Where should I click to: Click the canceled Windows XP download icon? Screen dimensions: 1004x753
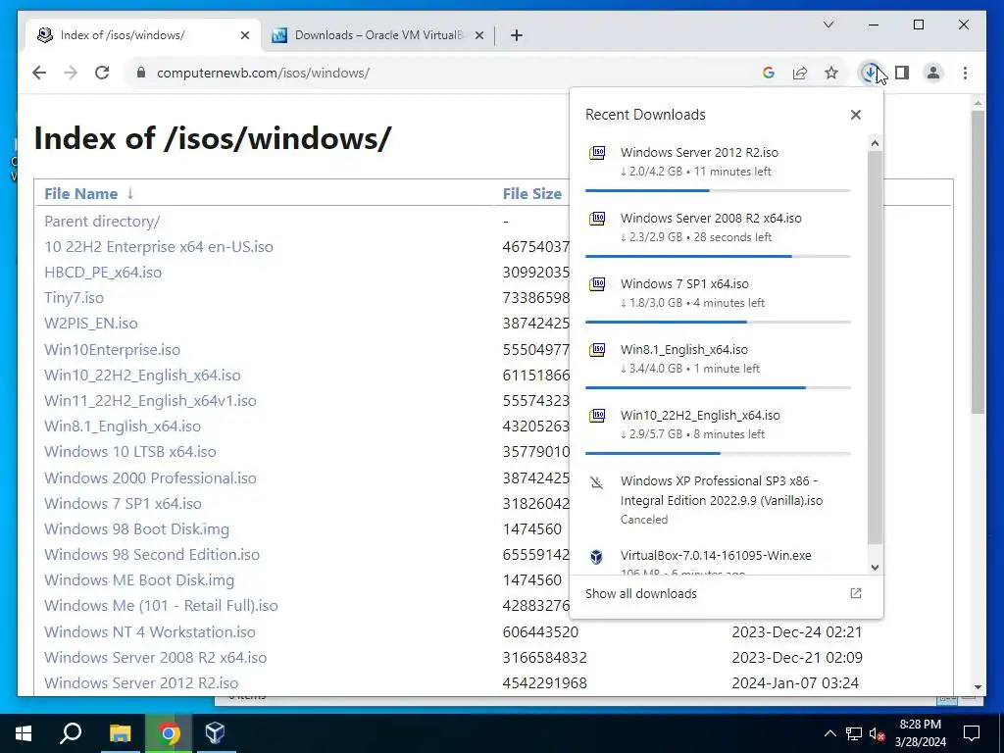(597, 482)
